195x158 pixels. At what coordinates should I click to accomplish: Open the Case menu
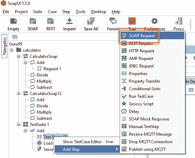pos(52,12)
